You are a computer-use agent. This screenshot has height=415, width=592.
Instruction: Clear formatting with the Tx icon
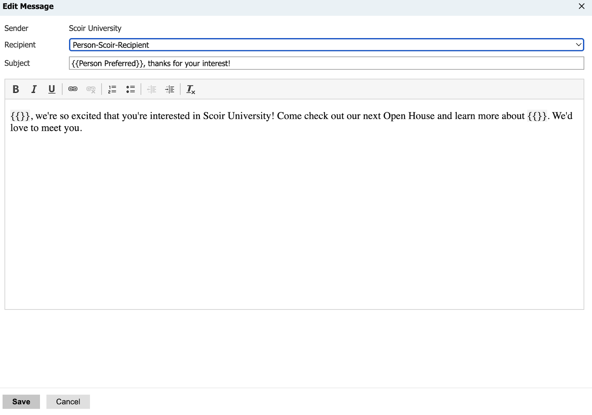(191, 89)
